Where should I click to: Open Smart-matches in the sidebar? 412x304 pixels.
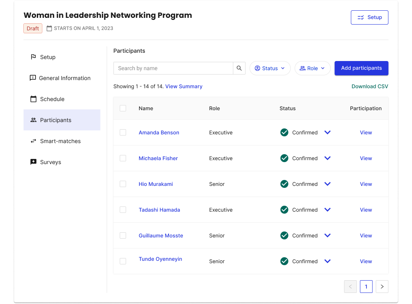(x=62, y=141)
